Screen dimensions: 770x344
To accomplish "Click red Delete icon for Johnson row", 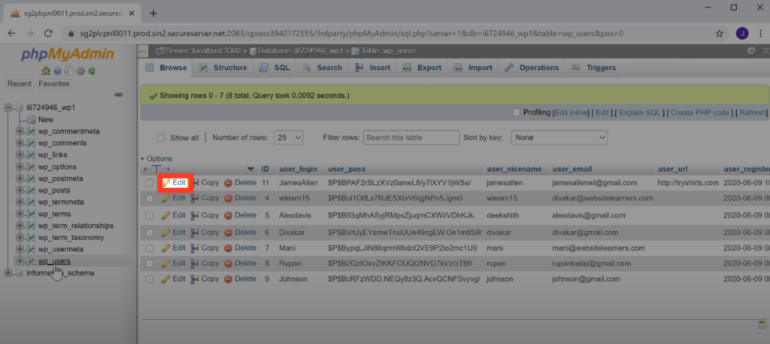I will coord(229,279).
